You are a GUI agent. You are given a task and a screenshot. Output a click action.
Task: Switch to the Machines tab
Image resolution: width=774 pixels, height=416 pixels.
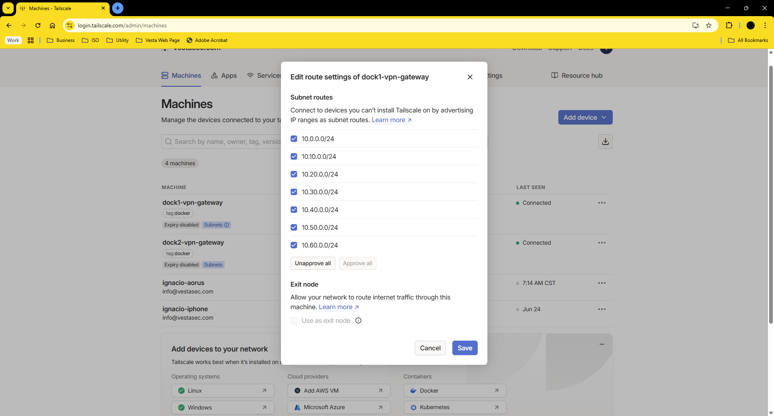coord(181,75)
